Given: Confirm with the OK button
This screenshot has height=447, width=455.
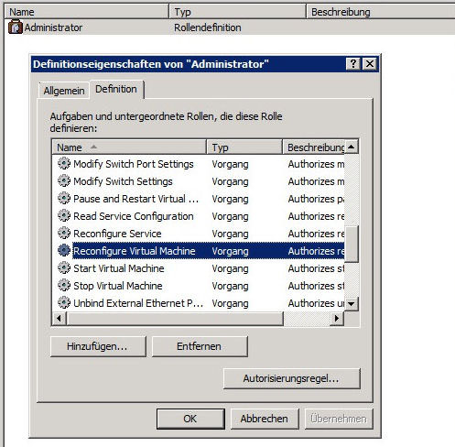Looking at the screenshot, I should point(190,419).
